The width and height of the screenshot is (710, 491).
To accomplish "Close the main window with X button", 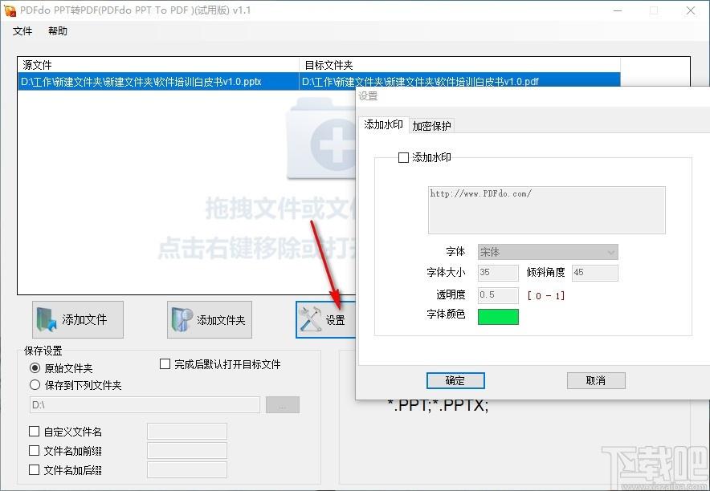I will pos(691,10).
